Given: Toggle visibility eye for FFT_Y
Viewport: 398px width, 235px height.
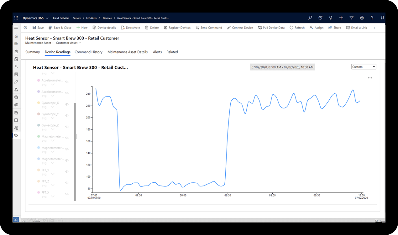Looking at the screenshot, I should tap(67, 171).
